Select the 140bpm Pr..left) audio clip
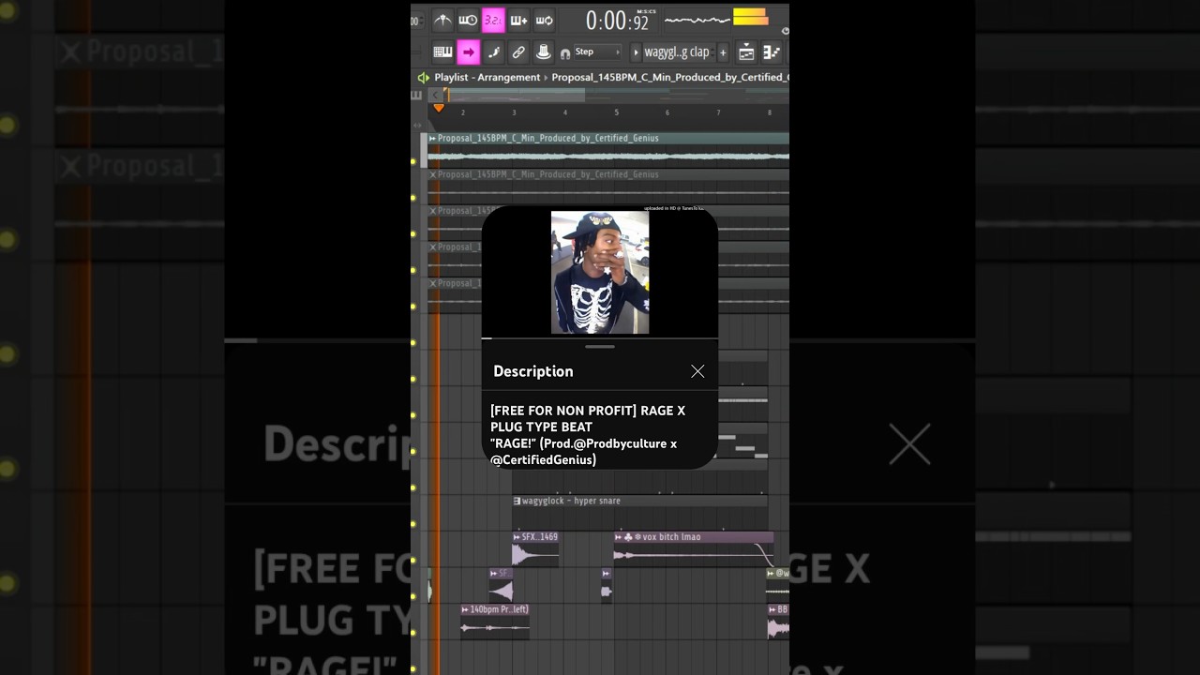Image resolution: width=1200 pixels, height=675 pixels. pyautogui.click(x=495, y=621)
